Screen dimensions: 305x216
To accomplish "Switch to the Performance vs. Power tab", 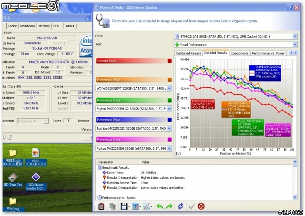I will point(268,53).
